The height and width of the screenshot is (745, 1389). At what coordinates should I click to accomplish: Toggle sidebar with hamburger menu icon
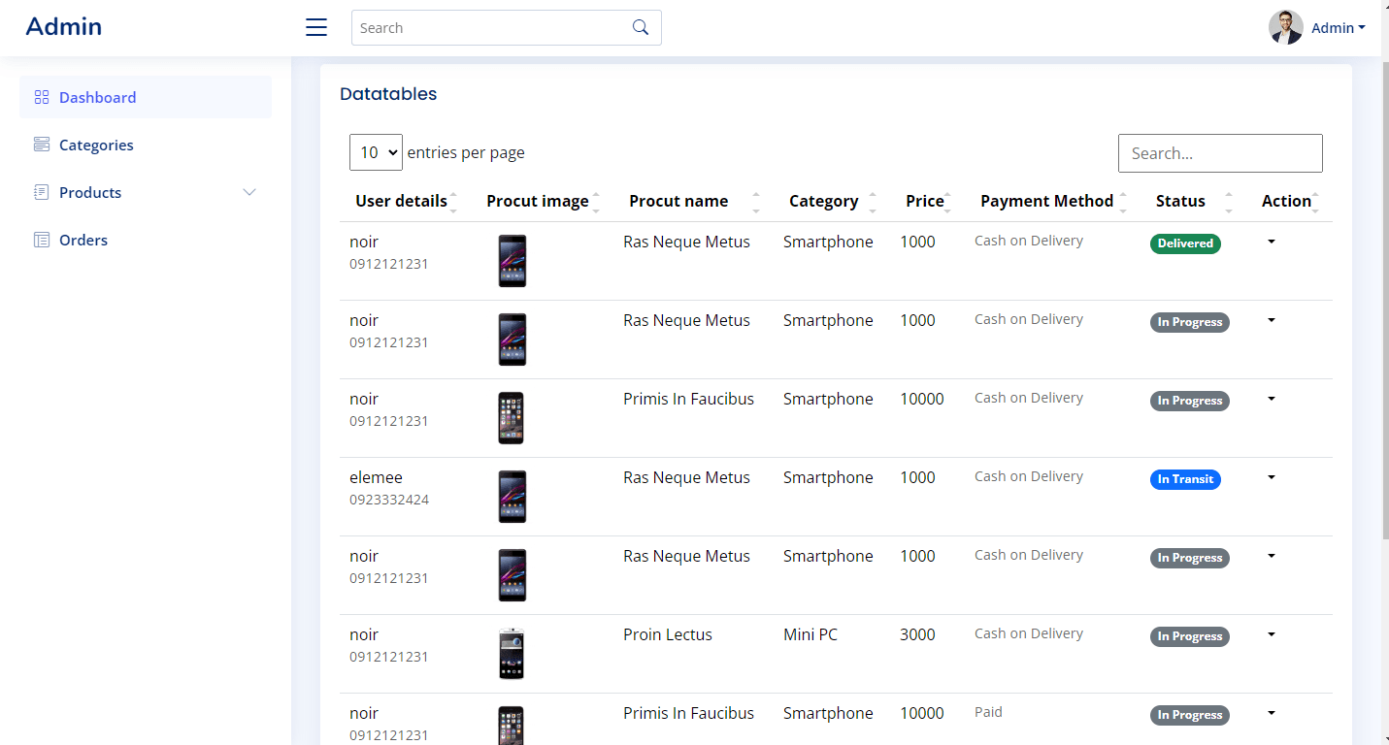[316, 27]
